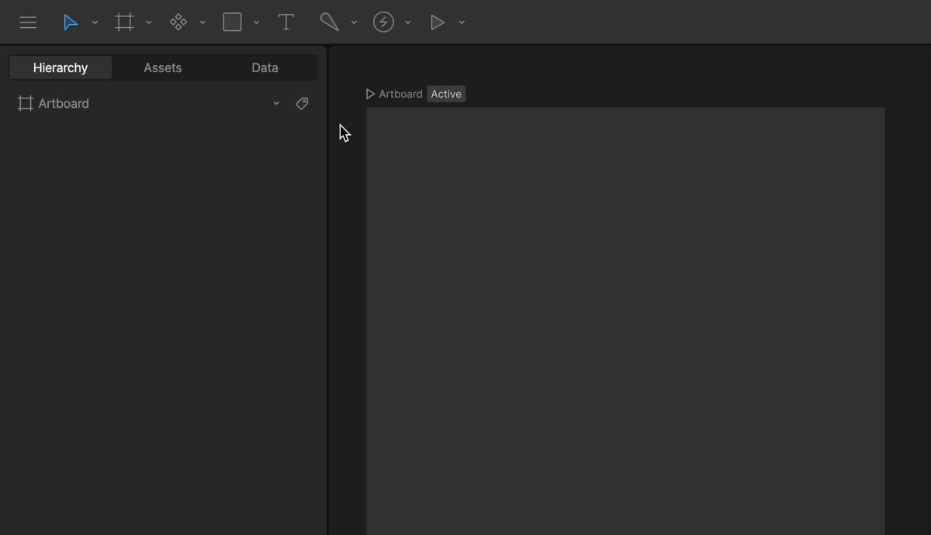The height and width of the screenshot is (535, 931).
Task: Switch to the Assets tab
Action: pyautogui.click(x=162, y=67)
